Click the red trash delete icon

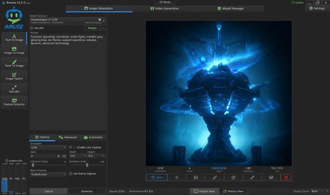tap(286, 177)
